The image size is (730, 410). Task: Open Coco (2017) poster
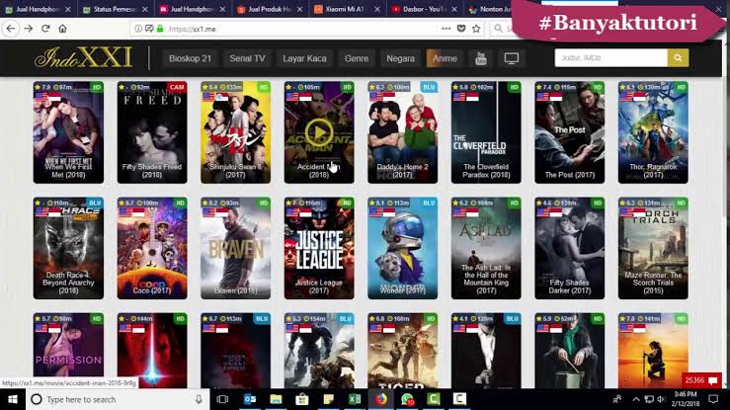tap(152, 248)
